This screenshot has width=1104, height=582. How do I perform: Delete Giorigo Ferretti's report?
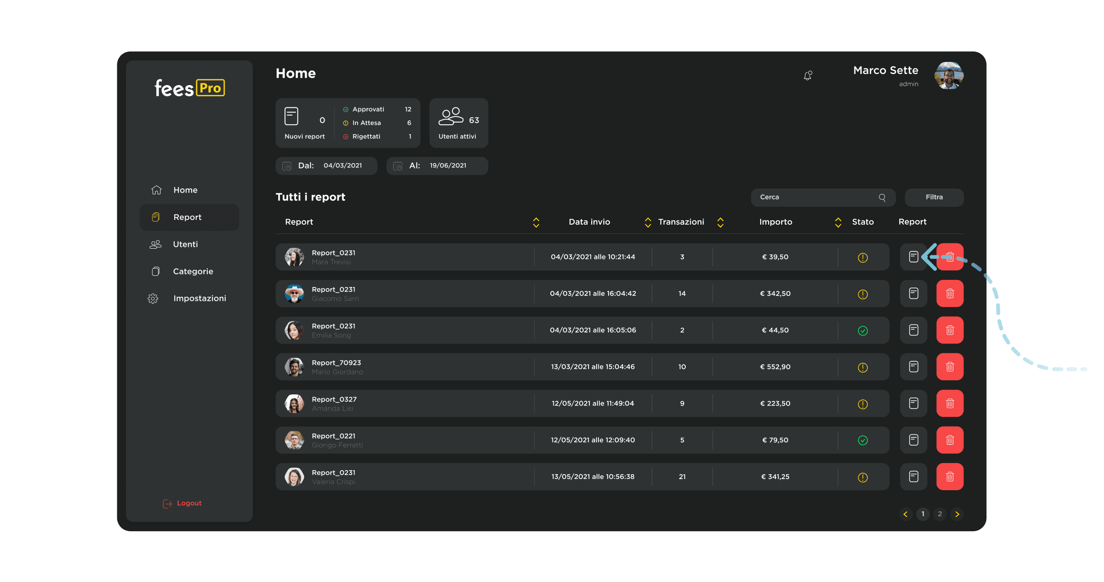pyautogui.click(x=950, y=440)
